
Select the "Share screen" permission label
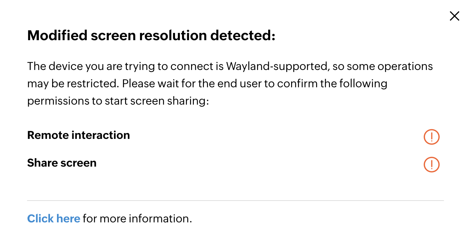click(x=62, y=163)
